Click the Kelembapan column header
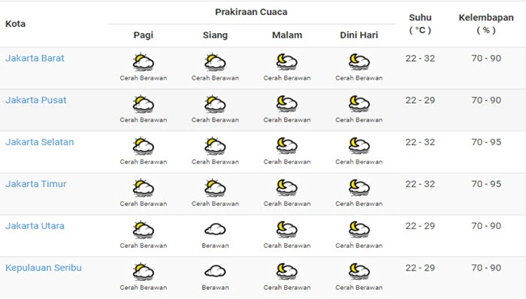Image resolution: width=526 pixels, height=299 pixels. 486,24
